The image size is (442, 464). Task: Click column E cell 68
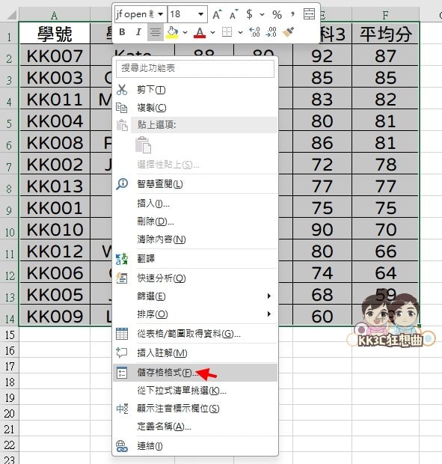point(322,295)
